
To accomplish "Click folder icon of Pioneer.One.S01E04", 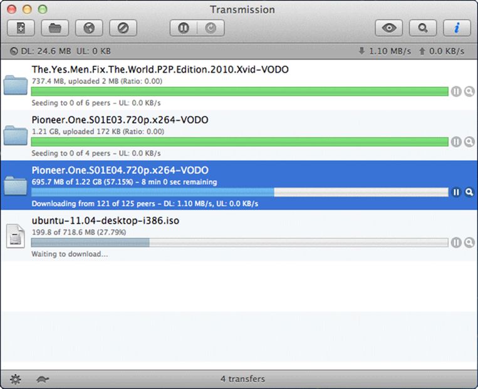I will [x=16, y=185].
